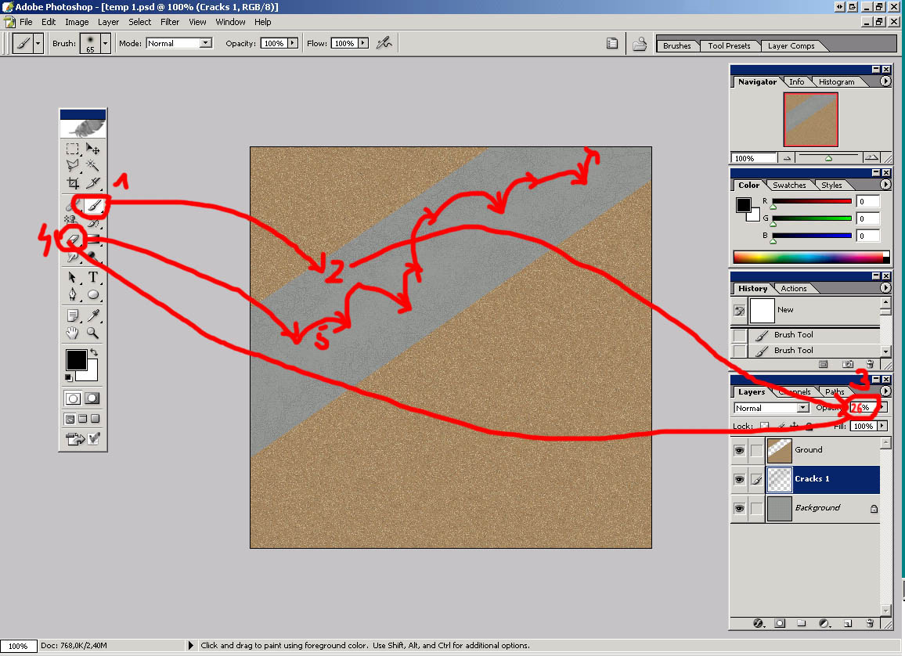The image size is (905, 656).
Task: Pick the Magic Wand tool
Action: click(x=93, y=165)
